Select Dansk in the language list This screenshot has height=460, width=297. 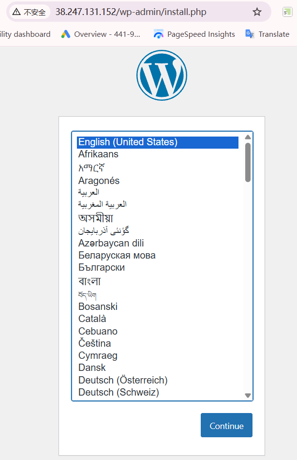(x=158, y=368)
